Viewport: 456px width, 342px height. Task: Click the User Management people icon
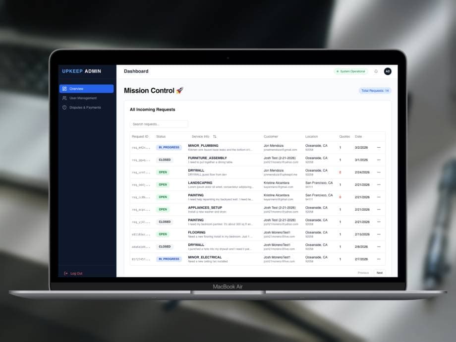click(63, 98)
